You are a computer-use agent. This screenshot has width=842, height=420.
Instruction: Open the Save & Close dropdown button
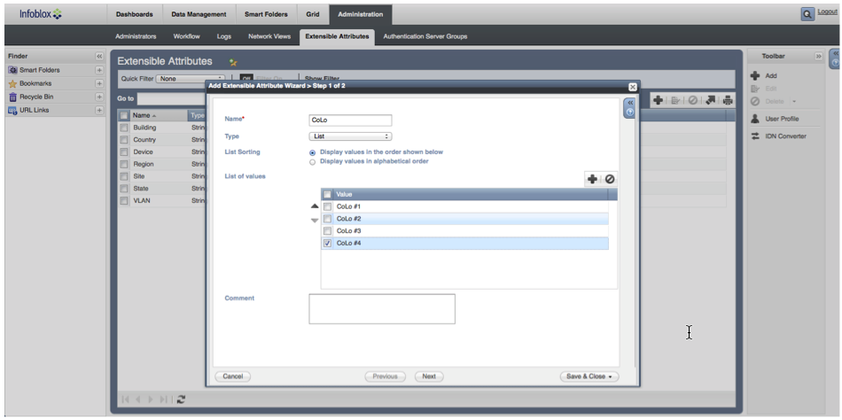[589, 377]
